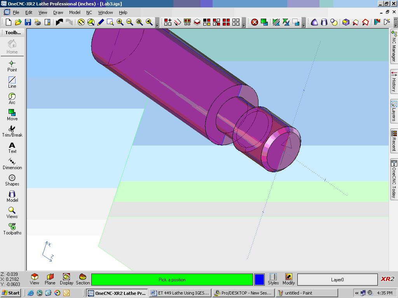398x298 pixels.
Task: Choose the Dimension tool in toolbox
Action: click(12, 163)
